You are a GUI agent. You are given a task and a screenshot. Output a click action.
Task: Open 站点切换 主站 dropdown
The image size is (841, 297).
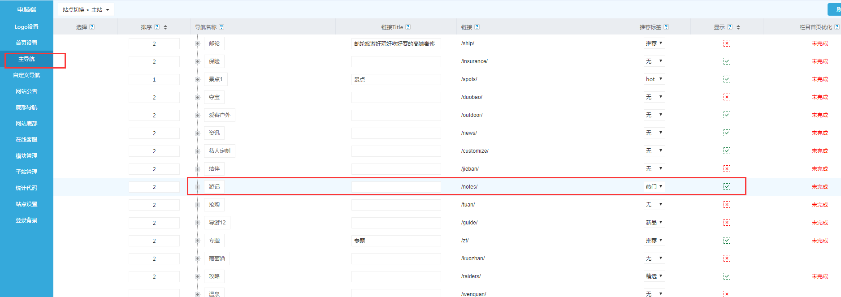tap(86, 9)
